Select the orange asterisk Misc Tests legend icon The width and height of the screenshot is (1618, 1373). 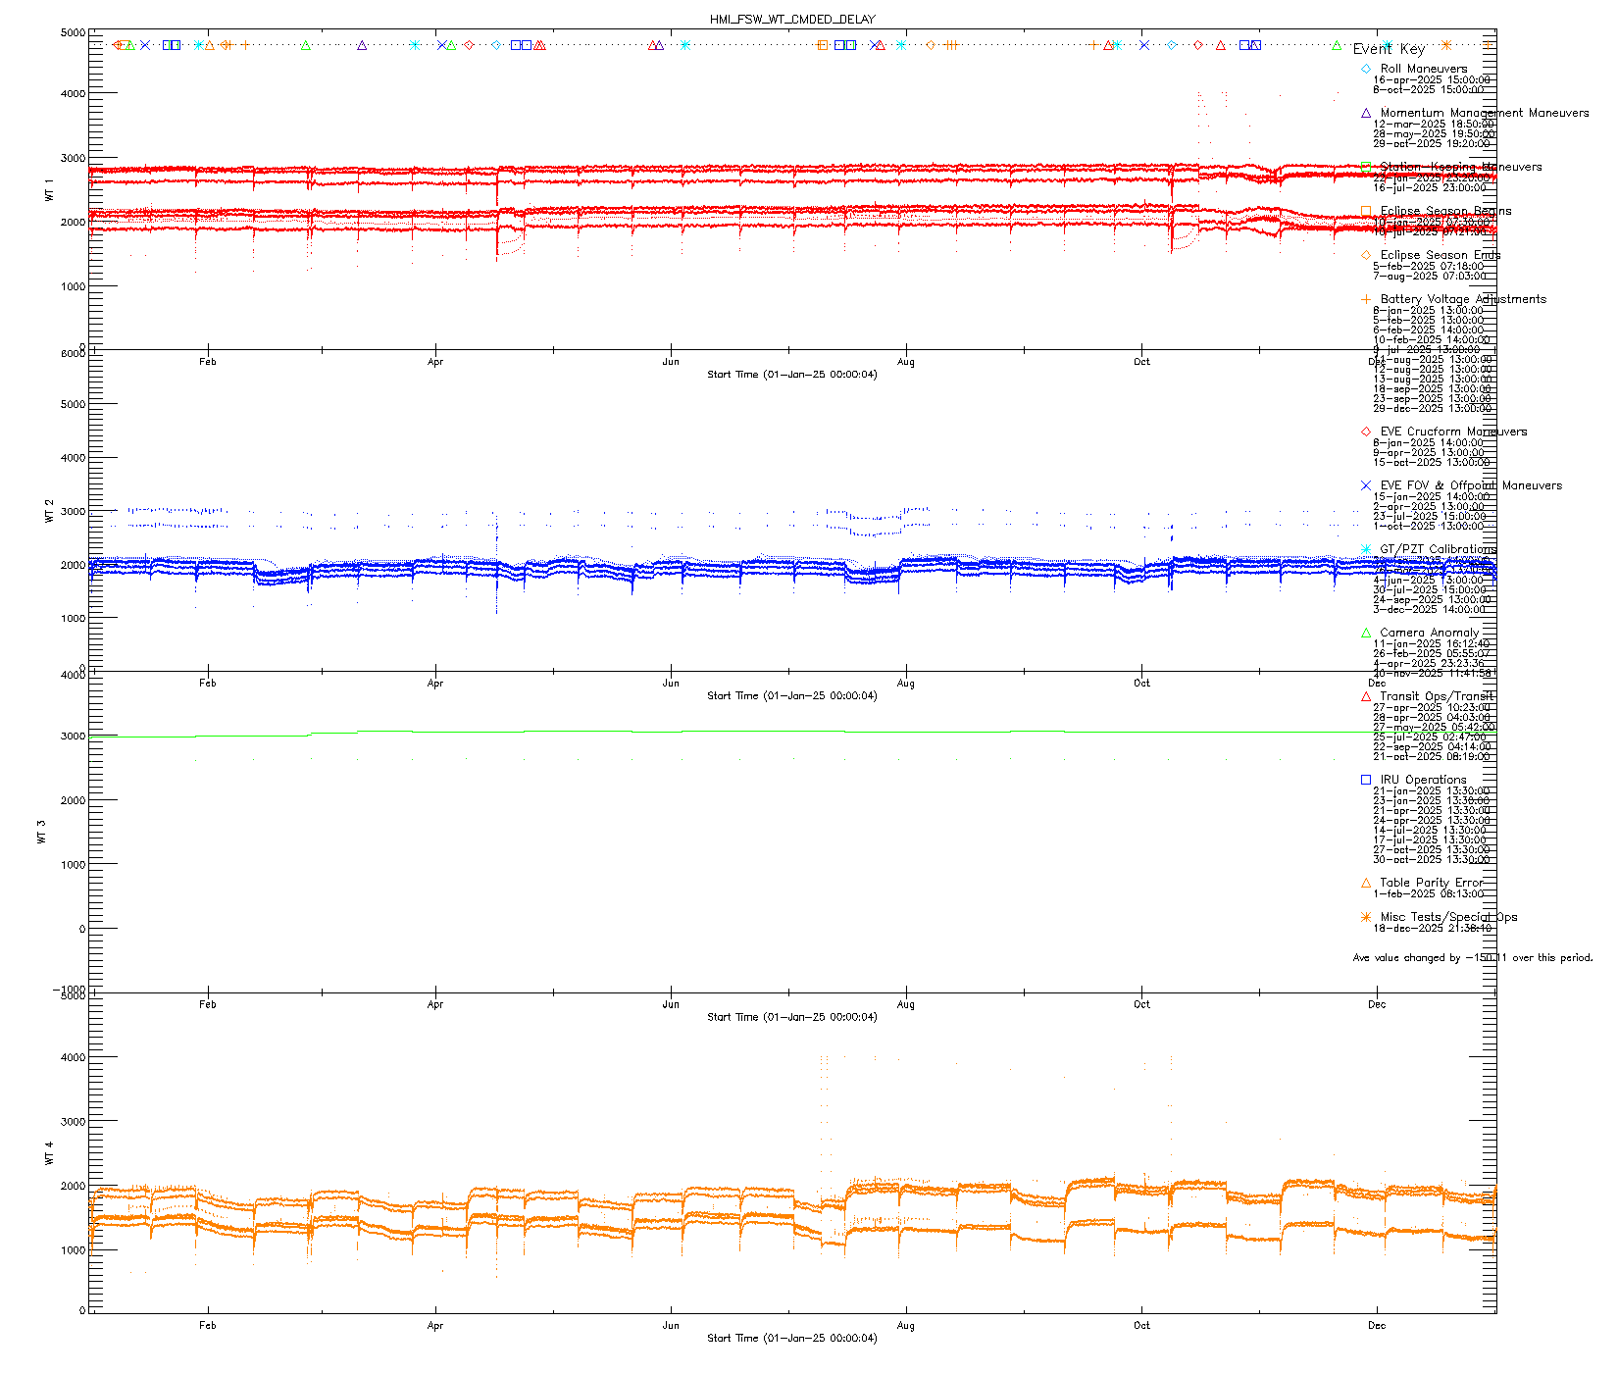(1366, 918)
